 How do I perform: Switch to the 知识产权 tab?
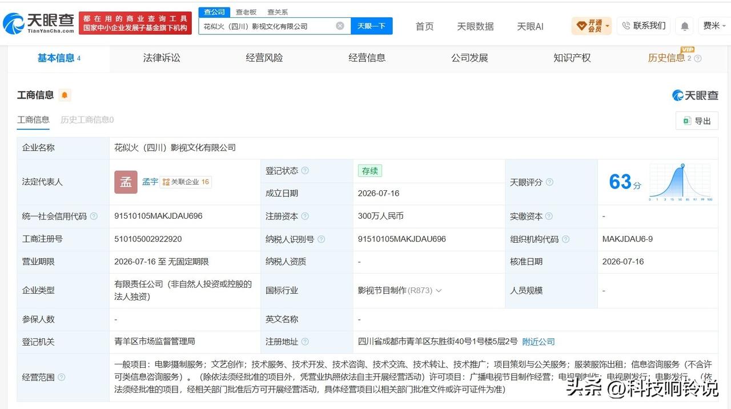coord(572,58)
